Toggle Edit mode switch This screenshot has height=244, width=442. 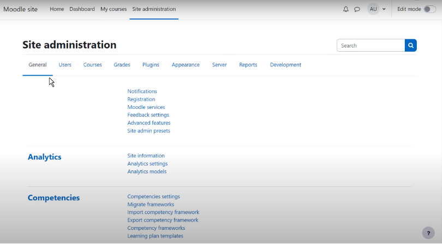[429, 9]
